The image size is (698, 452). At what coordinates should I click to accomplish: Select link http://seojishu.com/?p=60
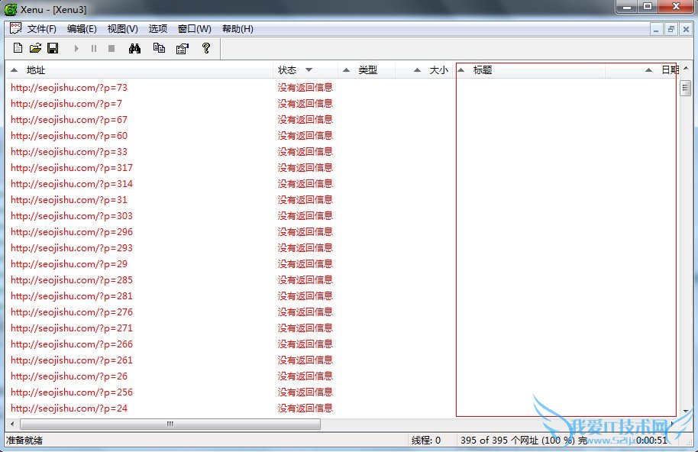pyautogui.click(x=69, y=136)
